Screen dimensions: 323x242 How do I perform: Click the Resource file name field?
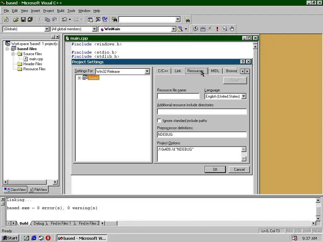tap(179, 96)
